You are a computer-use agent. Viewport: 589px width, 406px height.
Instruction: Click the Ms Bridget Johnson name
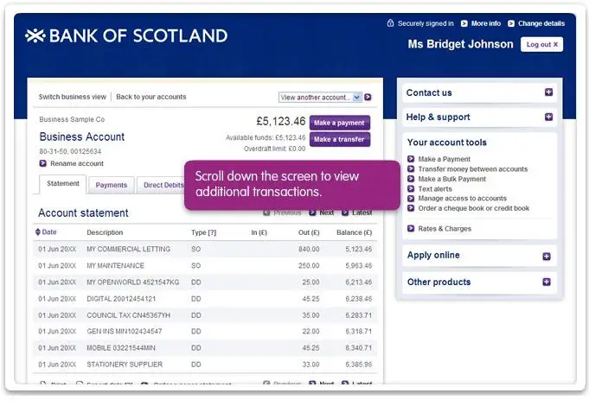[x=460, y=44]
